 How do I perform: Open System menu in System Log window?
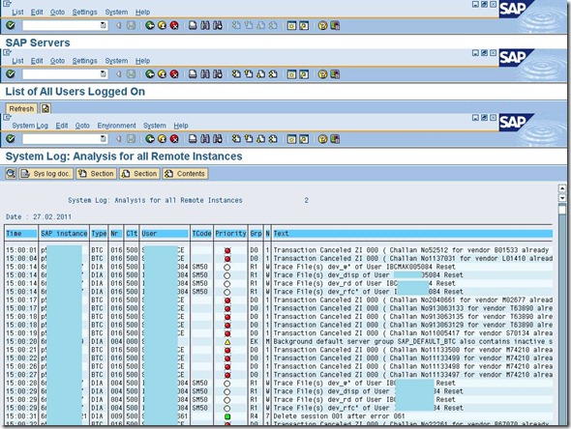pyautogui.click(x=155, y=126)
